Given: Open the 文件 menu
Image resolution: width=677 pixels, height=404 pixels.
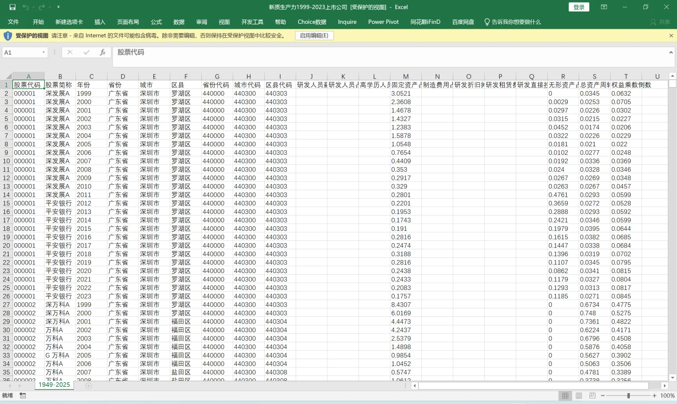Looking at the screenshot, I should (x=13, y=22).
